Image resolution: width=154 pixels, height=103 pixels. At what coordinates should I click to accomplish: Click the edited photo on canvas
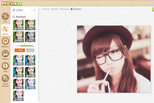pyautogui.click(x=114, y=59)
